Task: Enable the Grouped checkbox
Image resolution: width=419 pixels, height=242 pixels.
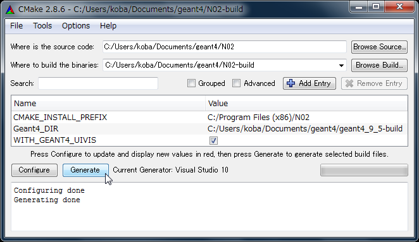Action: pyautogui.click(x=191, y=83)
